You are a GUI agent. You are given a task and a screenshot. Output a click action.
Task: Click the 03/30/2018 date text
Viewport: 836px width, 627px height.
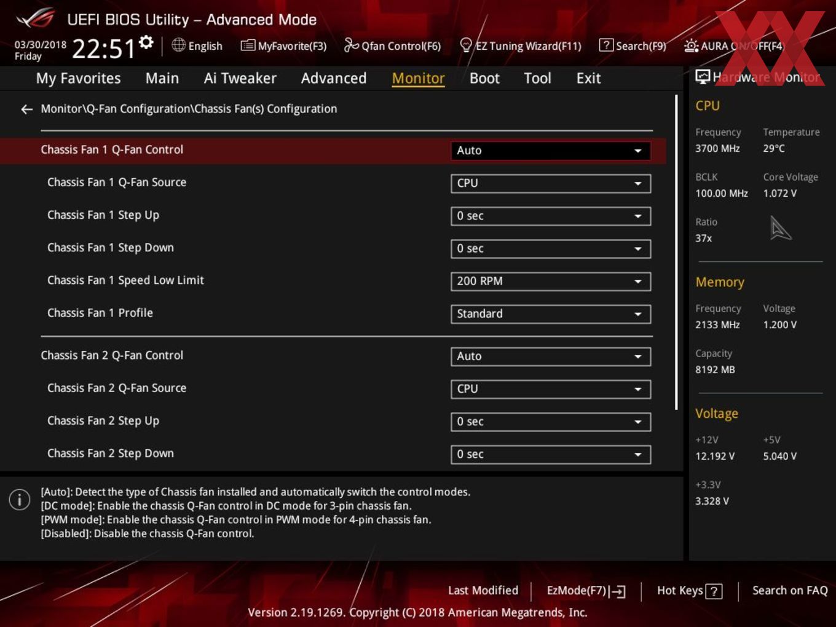click(x=41, y=45)
